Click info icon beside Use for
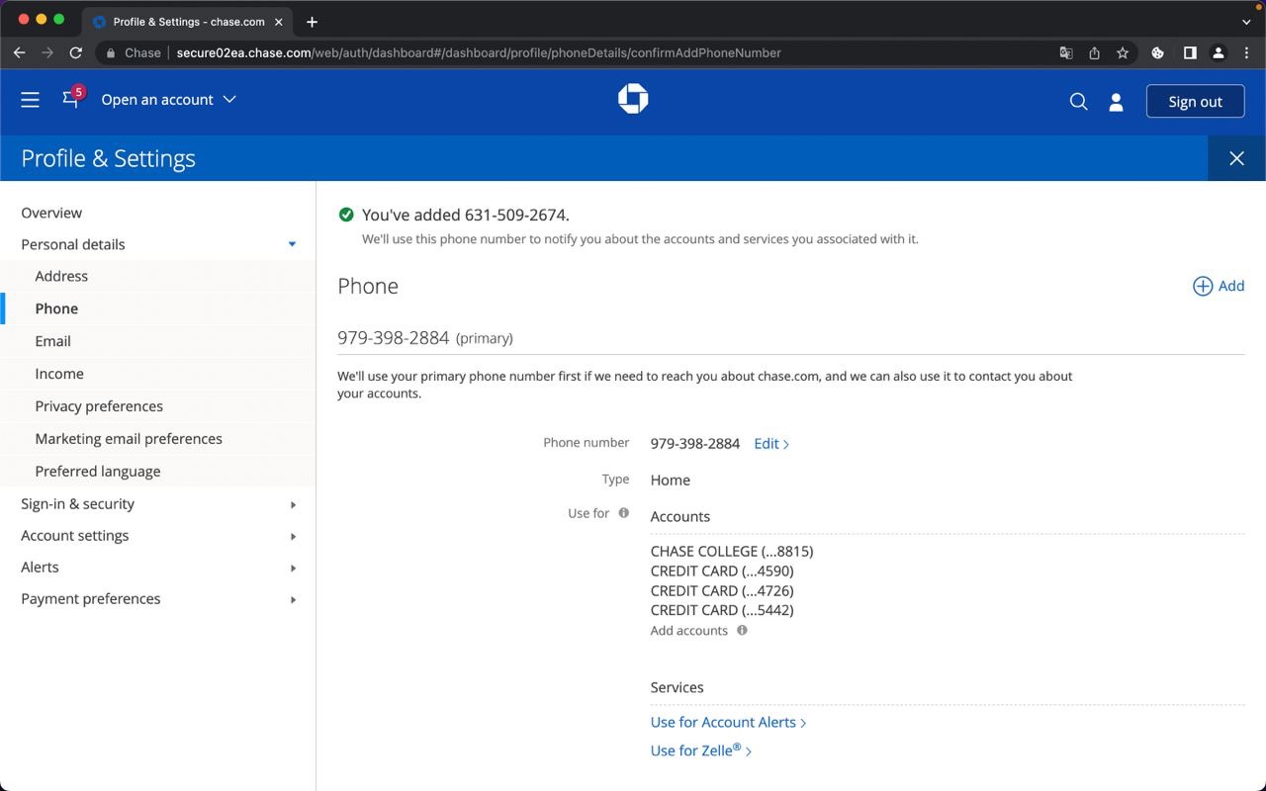The height and width of the screenshot is (791, 1266). [623, 513]
